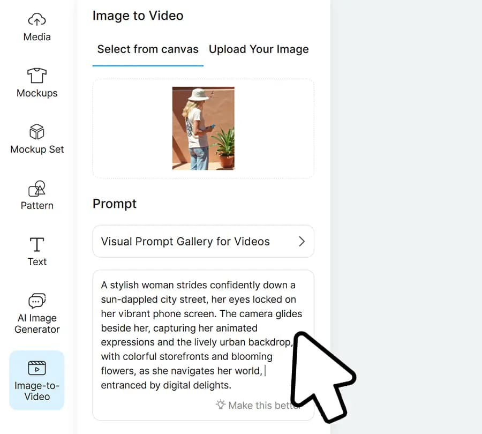Open Visual Prompt Gallery for Videos

[x=185, y=242]
